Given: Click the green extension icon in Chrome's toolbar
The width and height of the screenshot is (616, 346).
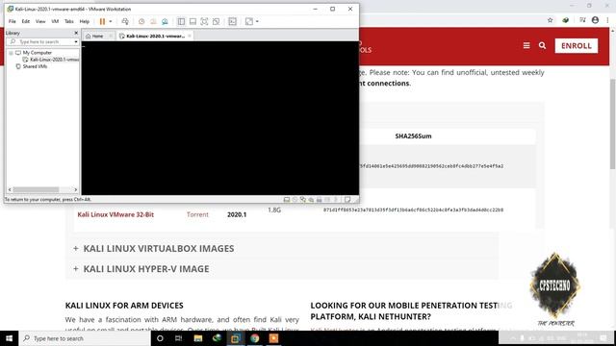Looking at the screenshot, I should (565, 20).
